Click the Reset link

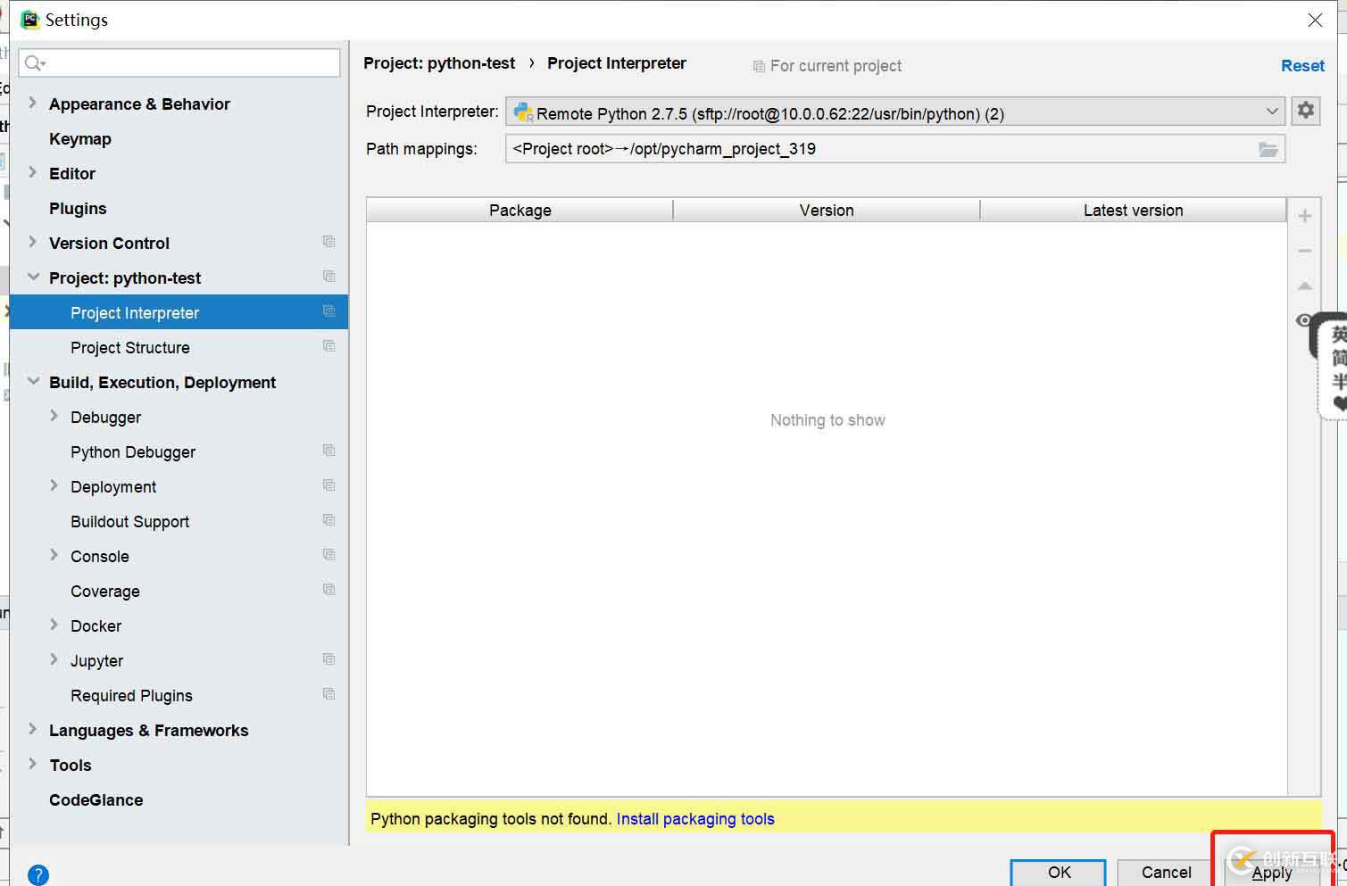pyautogui.click(x=1302, y=66)
